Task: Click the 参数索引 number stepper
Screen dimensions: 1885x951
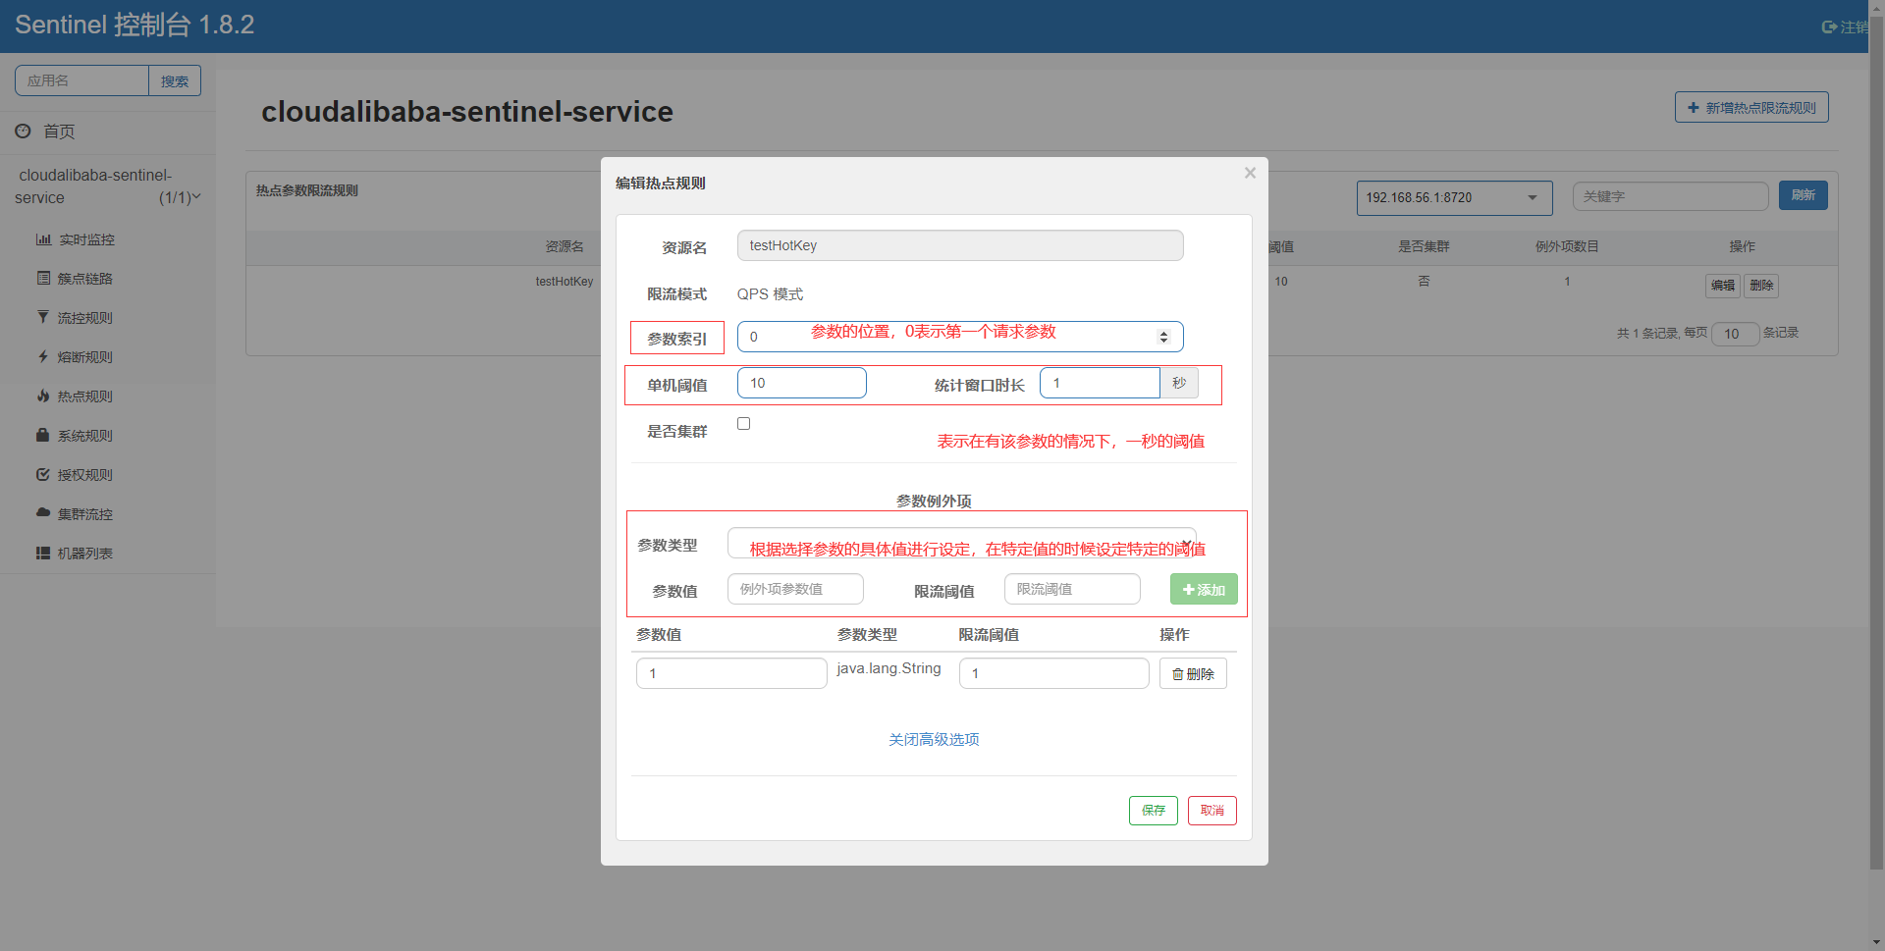Action: click(1164, 337)
